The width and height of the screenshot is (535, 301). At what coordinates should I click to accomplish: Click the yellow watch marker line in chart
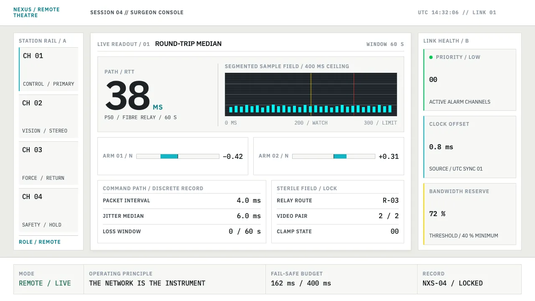tap(311, 94)
